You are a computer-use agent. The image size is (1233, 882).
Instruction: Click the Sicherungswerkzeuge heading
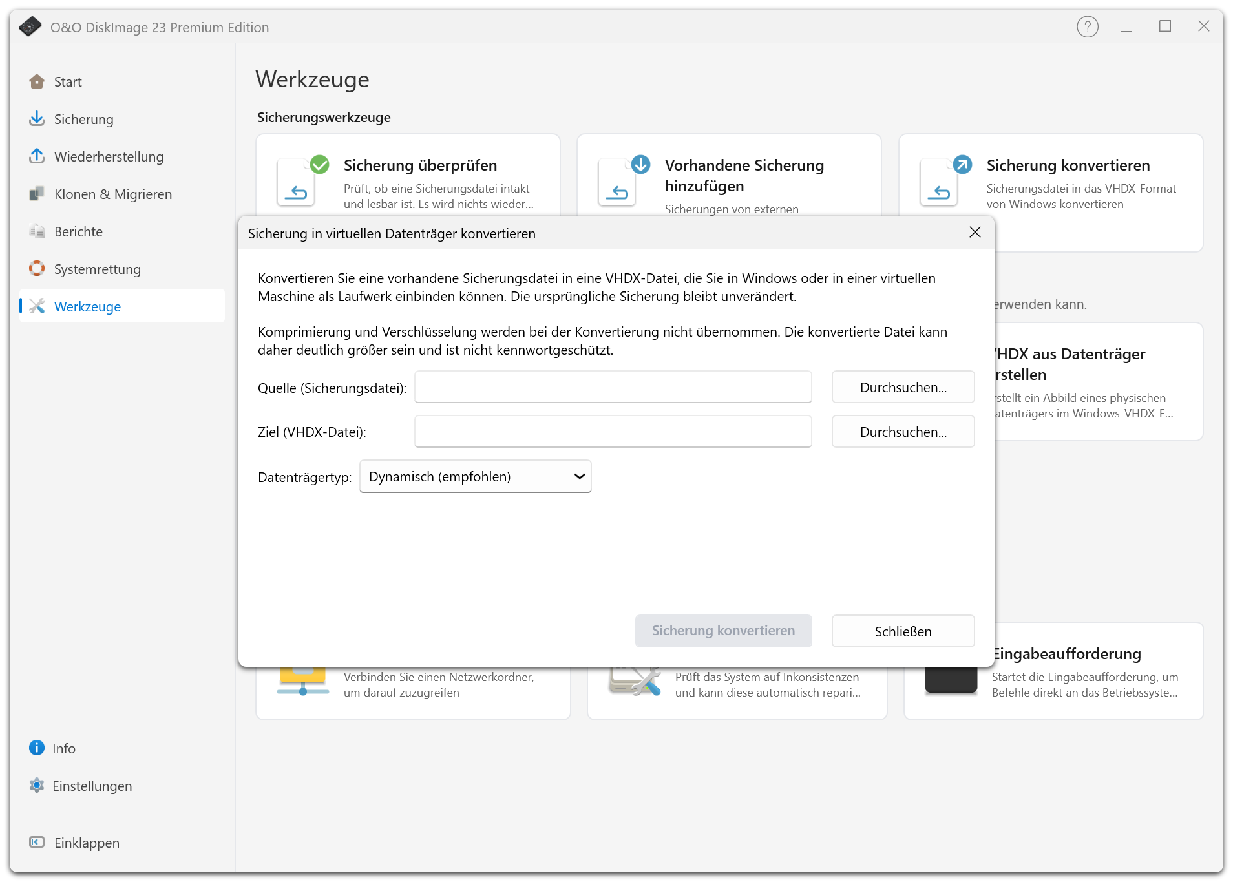tap(324, 118)
